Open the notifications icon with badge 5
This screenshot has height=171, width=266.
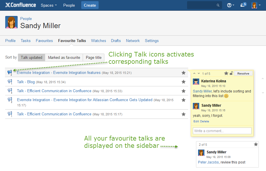coord(243,5)
